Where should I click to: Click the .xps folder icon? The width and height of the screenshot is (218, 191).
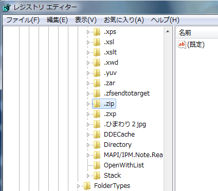(97, 32)
